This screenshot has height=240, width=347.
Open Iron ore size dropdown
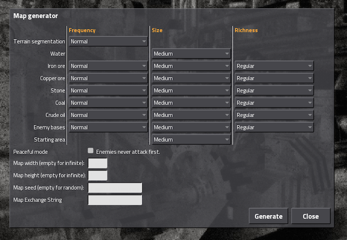(191, 66)
